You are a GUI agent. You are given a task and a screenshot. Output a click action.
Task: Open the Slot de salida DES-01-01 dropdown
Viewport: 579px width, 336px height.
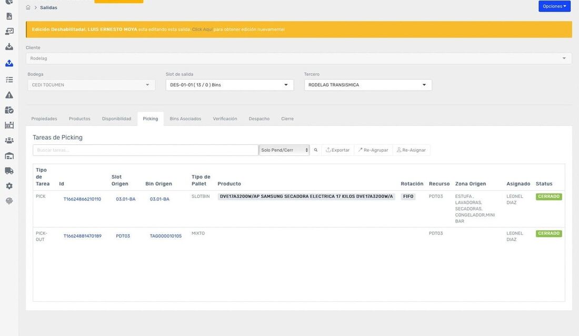click(x=229, y=85)
